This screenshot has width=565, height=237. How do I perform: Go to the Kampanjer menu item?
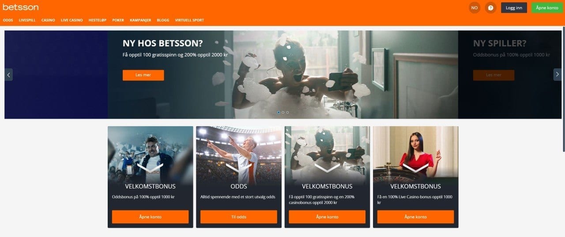[140, 20]
